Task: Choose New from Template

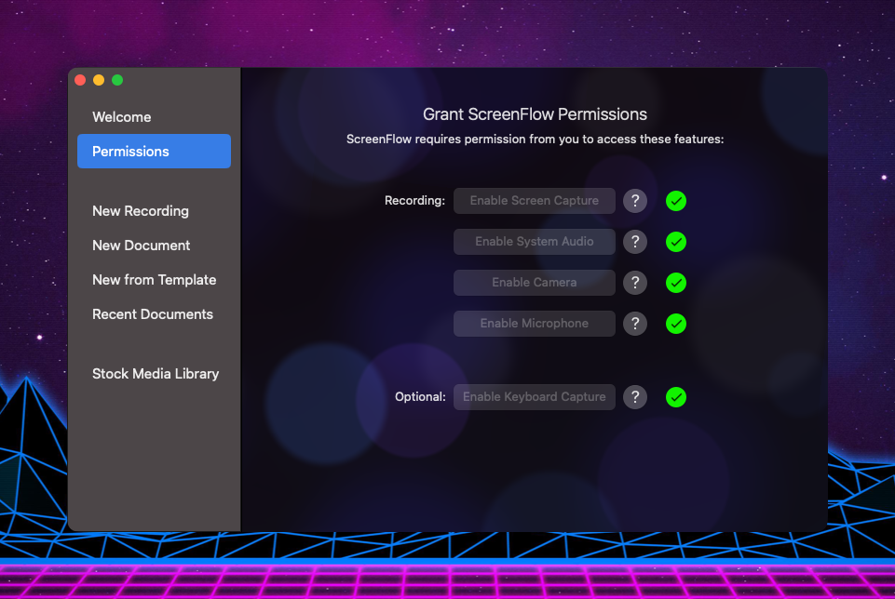Action: click(154, 280)
